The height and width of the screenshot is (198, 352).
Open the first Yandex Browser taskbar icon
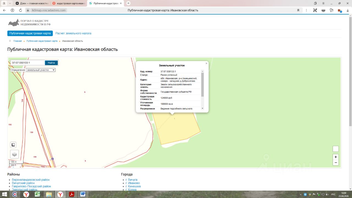pyautogui.click(x=26, y=194)
